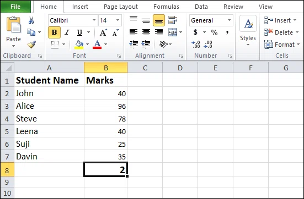Open the Styles gallery
The image size is (304, 199).
point(248,31)
